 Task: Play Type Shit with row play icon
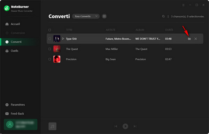[63, 39]
